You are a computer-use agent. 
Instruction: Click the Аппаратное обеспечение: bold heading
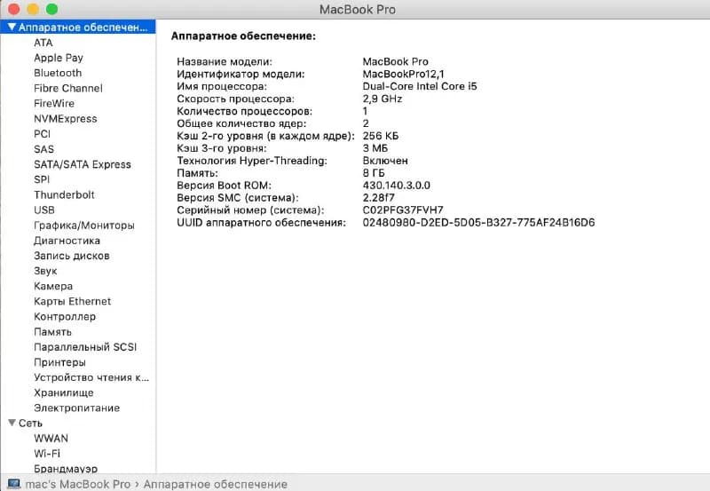(243, 36)
